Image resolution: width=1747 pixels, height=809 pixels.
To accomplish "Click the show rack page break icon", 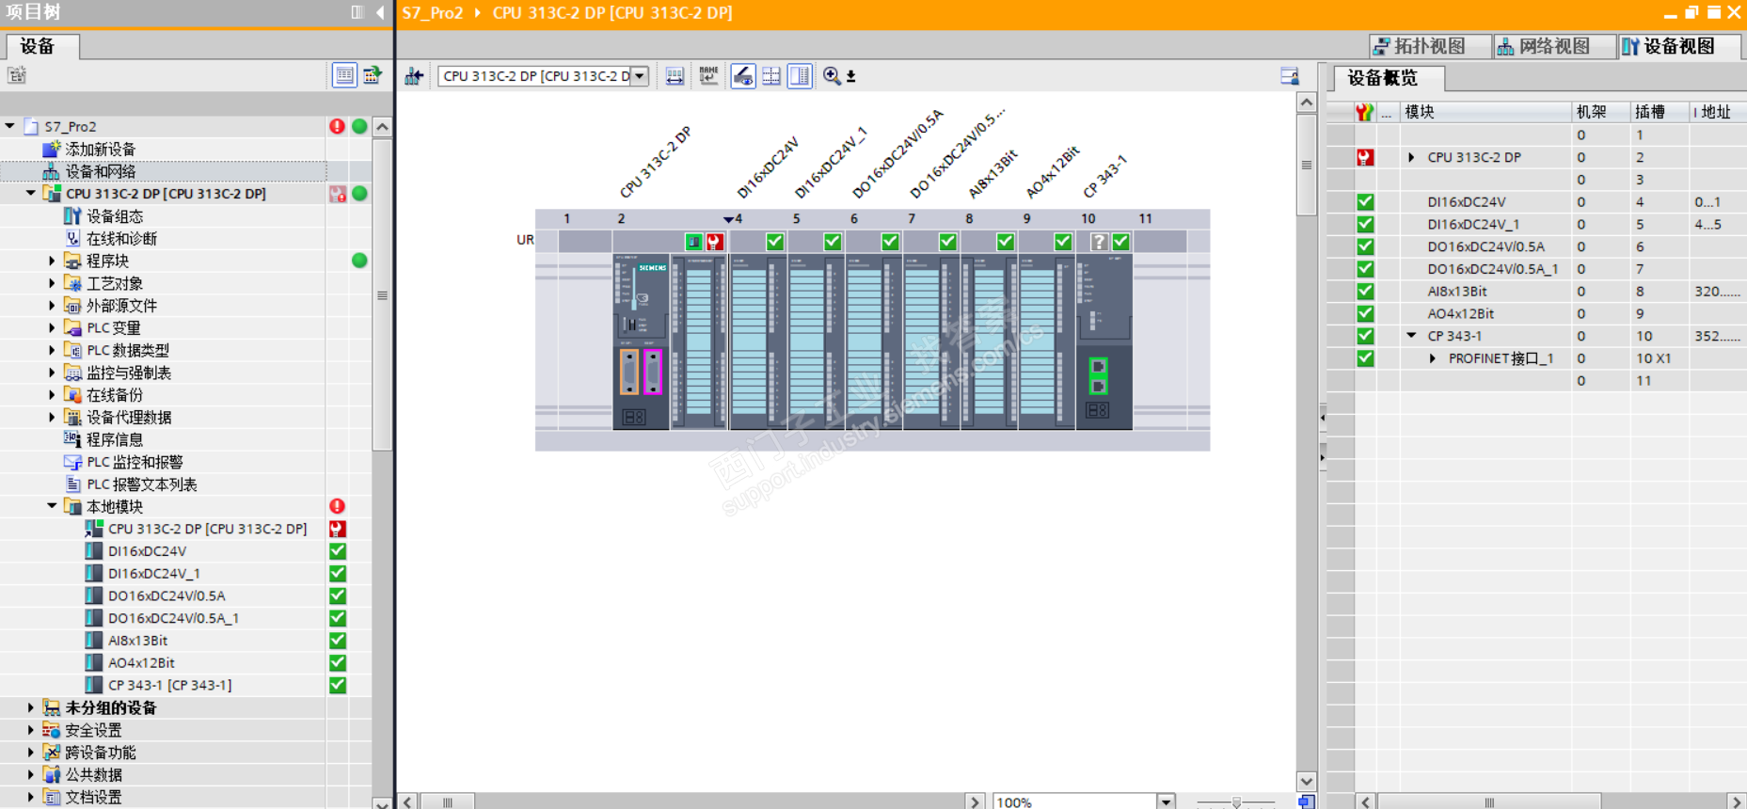I will [771, 76].
